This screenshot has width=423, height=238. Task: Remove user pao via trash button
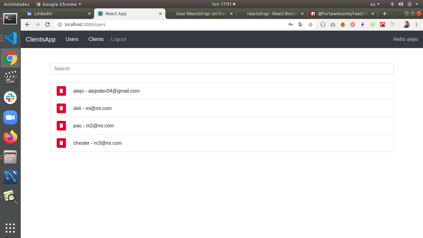(x=61, y=126)
